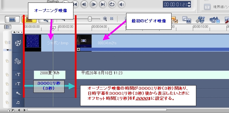Image resolution: width=229 pixels, height=113 pixels.
Task: Click the playhead marker on the ruler
Action: 54,28
